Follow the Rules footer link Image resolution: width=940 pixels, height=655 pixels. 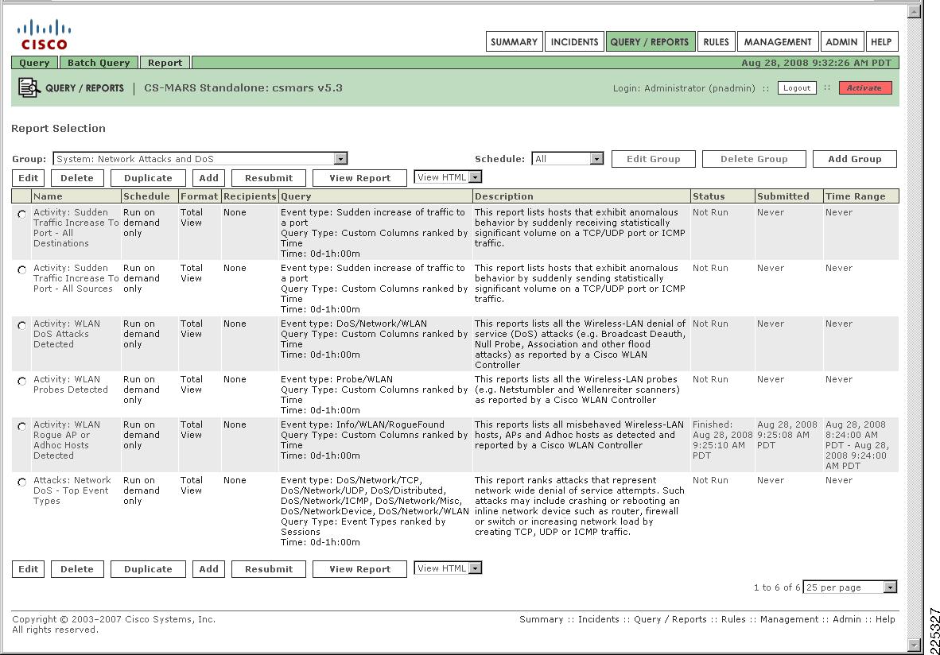pyautogui.click(x=733, y=620)
